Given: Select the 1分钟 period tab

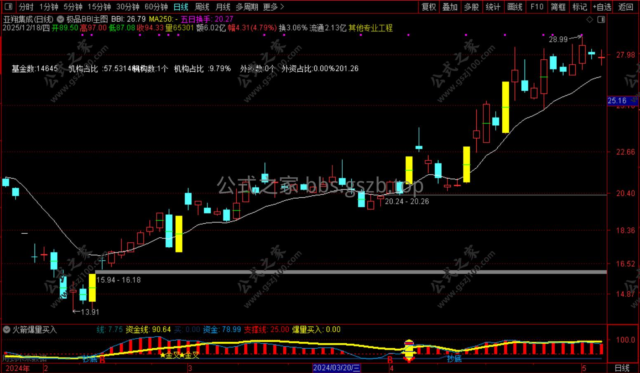Looking at the screenshot, I should coord(49,7).
